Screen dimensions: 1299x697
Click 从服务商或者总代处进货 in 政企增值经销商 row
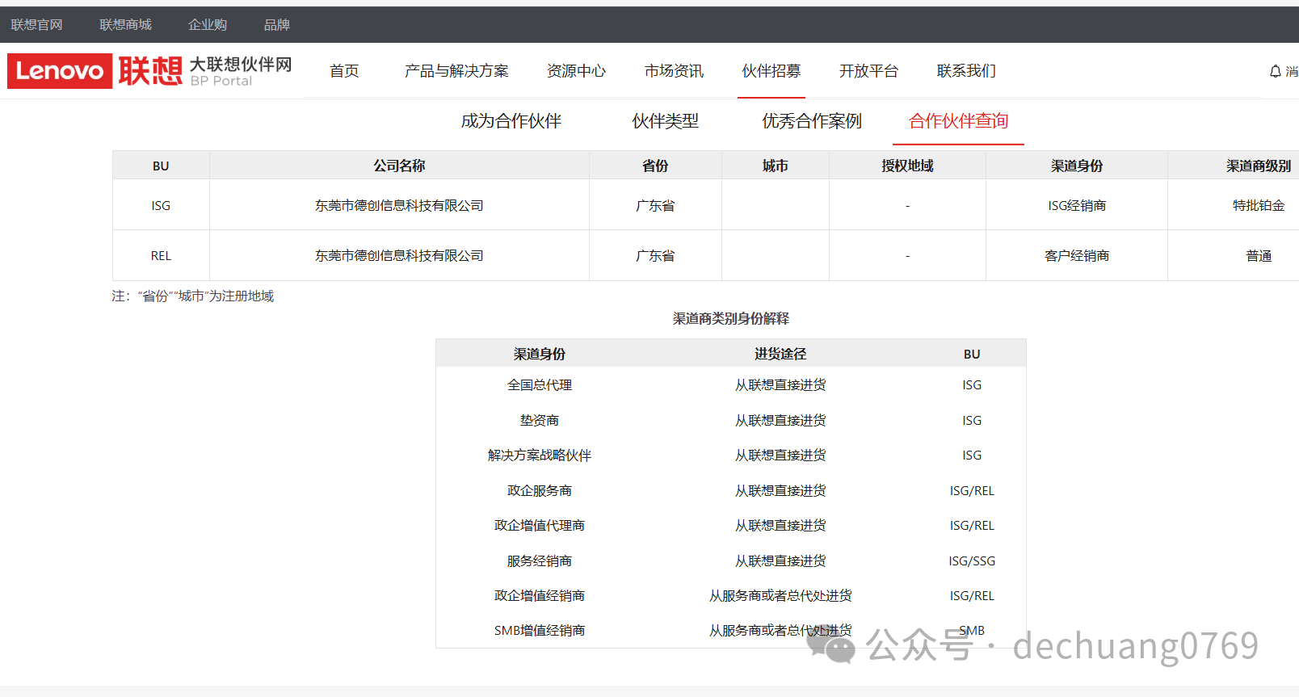click(x=780, y=596)
